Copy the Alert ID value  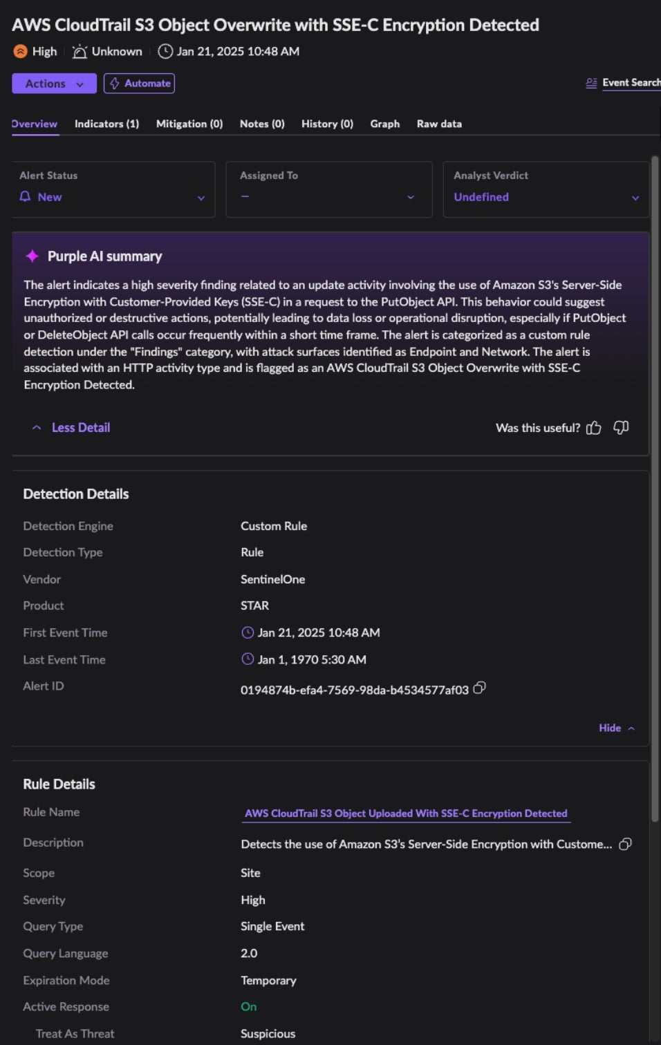click(480, 688)
